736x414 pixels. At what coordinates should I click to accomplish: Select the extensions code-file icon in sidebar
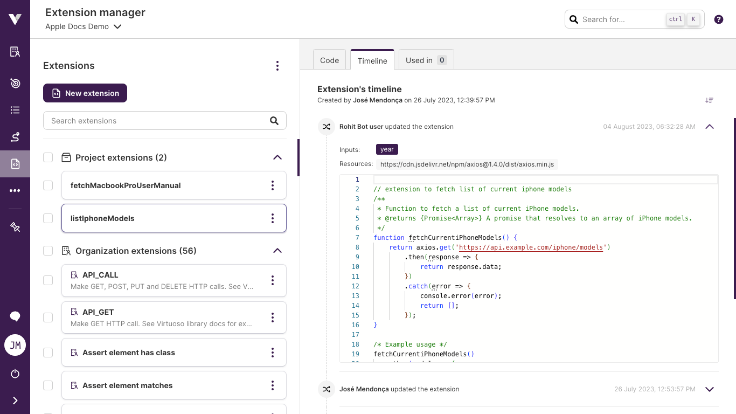15,164
